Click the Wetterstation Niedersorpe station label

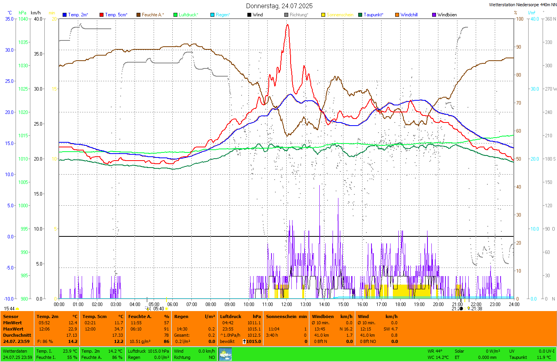pyautogui.click(x=522, y=5)
